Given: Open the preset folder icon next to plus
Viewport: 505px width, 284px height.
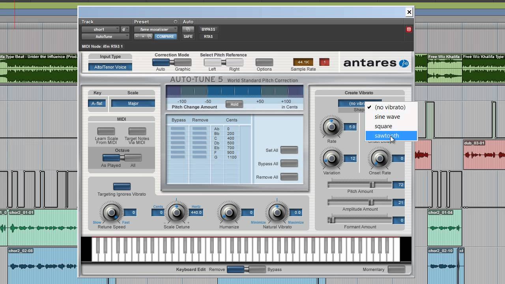Looking at the screenshot, I should coord(150,36).
